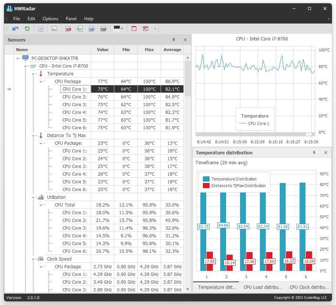Click the thermometer icon next to Temperature
The width and height of the screenshot is (336, 305).
(x=41, y=74)
